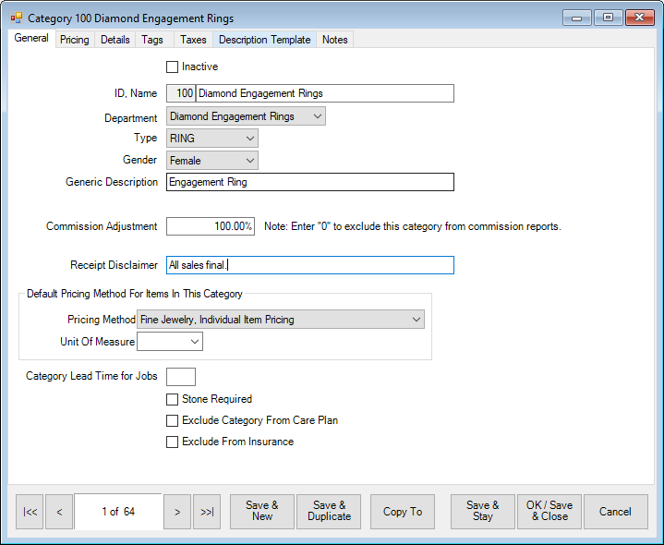Enable the Stone Required checkbox

click(x=172, y=399)
